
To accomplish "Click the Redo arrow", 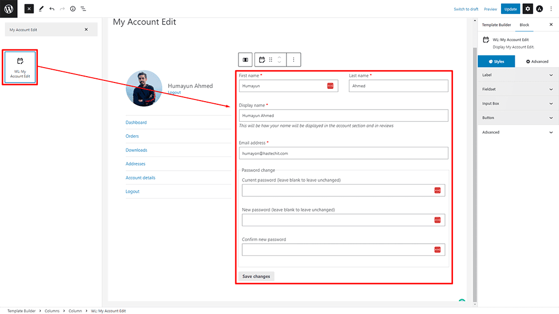I will (x=62, y=9).
